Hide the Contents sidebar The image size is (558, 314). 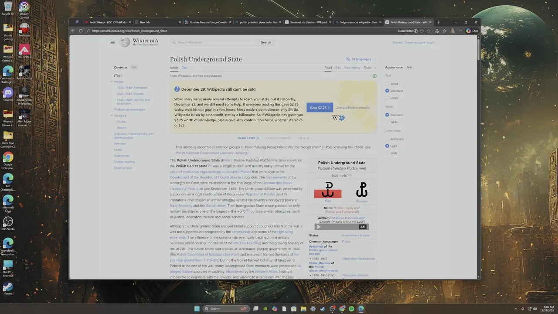click(134, 67)
